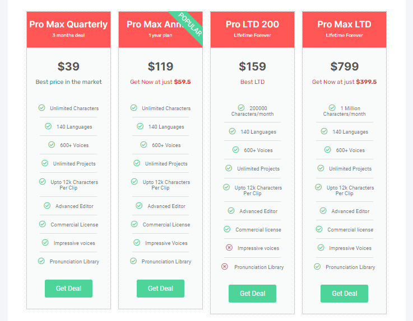The image size is (413, 321).
Task: Click the red X beside Pronunciation Library
Action: pos(225,267)
